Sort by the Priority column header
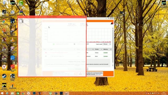This screenshot has width=168, height=95. click(97, 49)
